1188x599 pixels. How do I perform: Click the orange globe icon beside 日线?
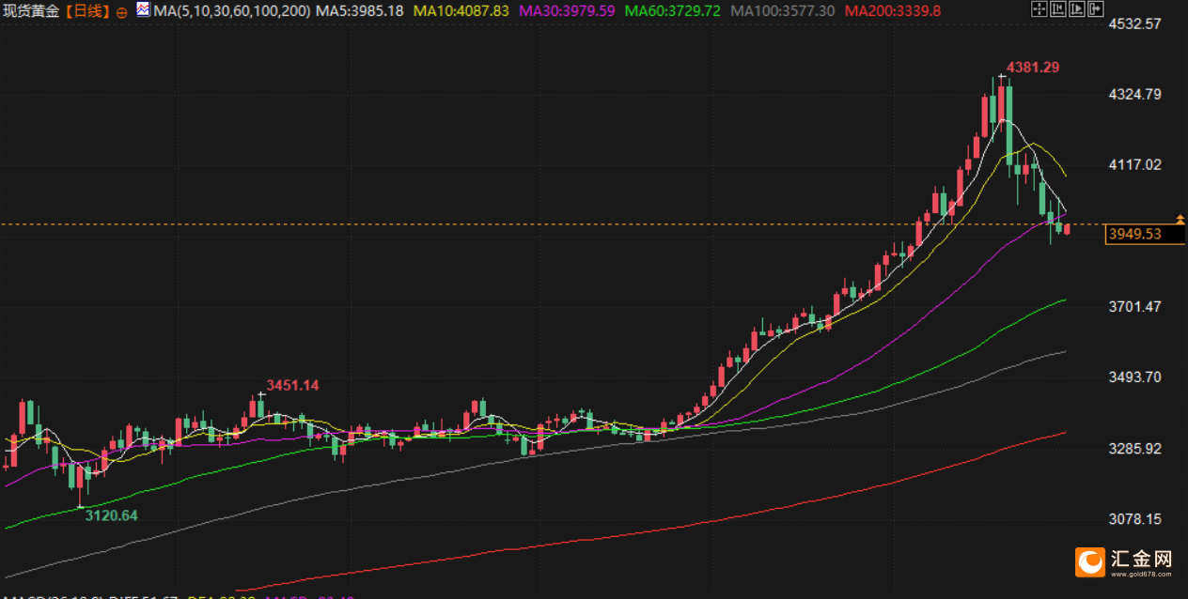(x=122, y=12)
